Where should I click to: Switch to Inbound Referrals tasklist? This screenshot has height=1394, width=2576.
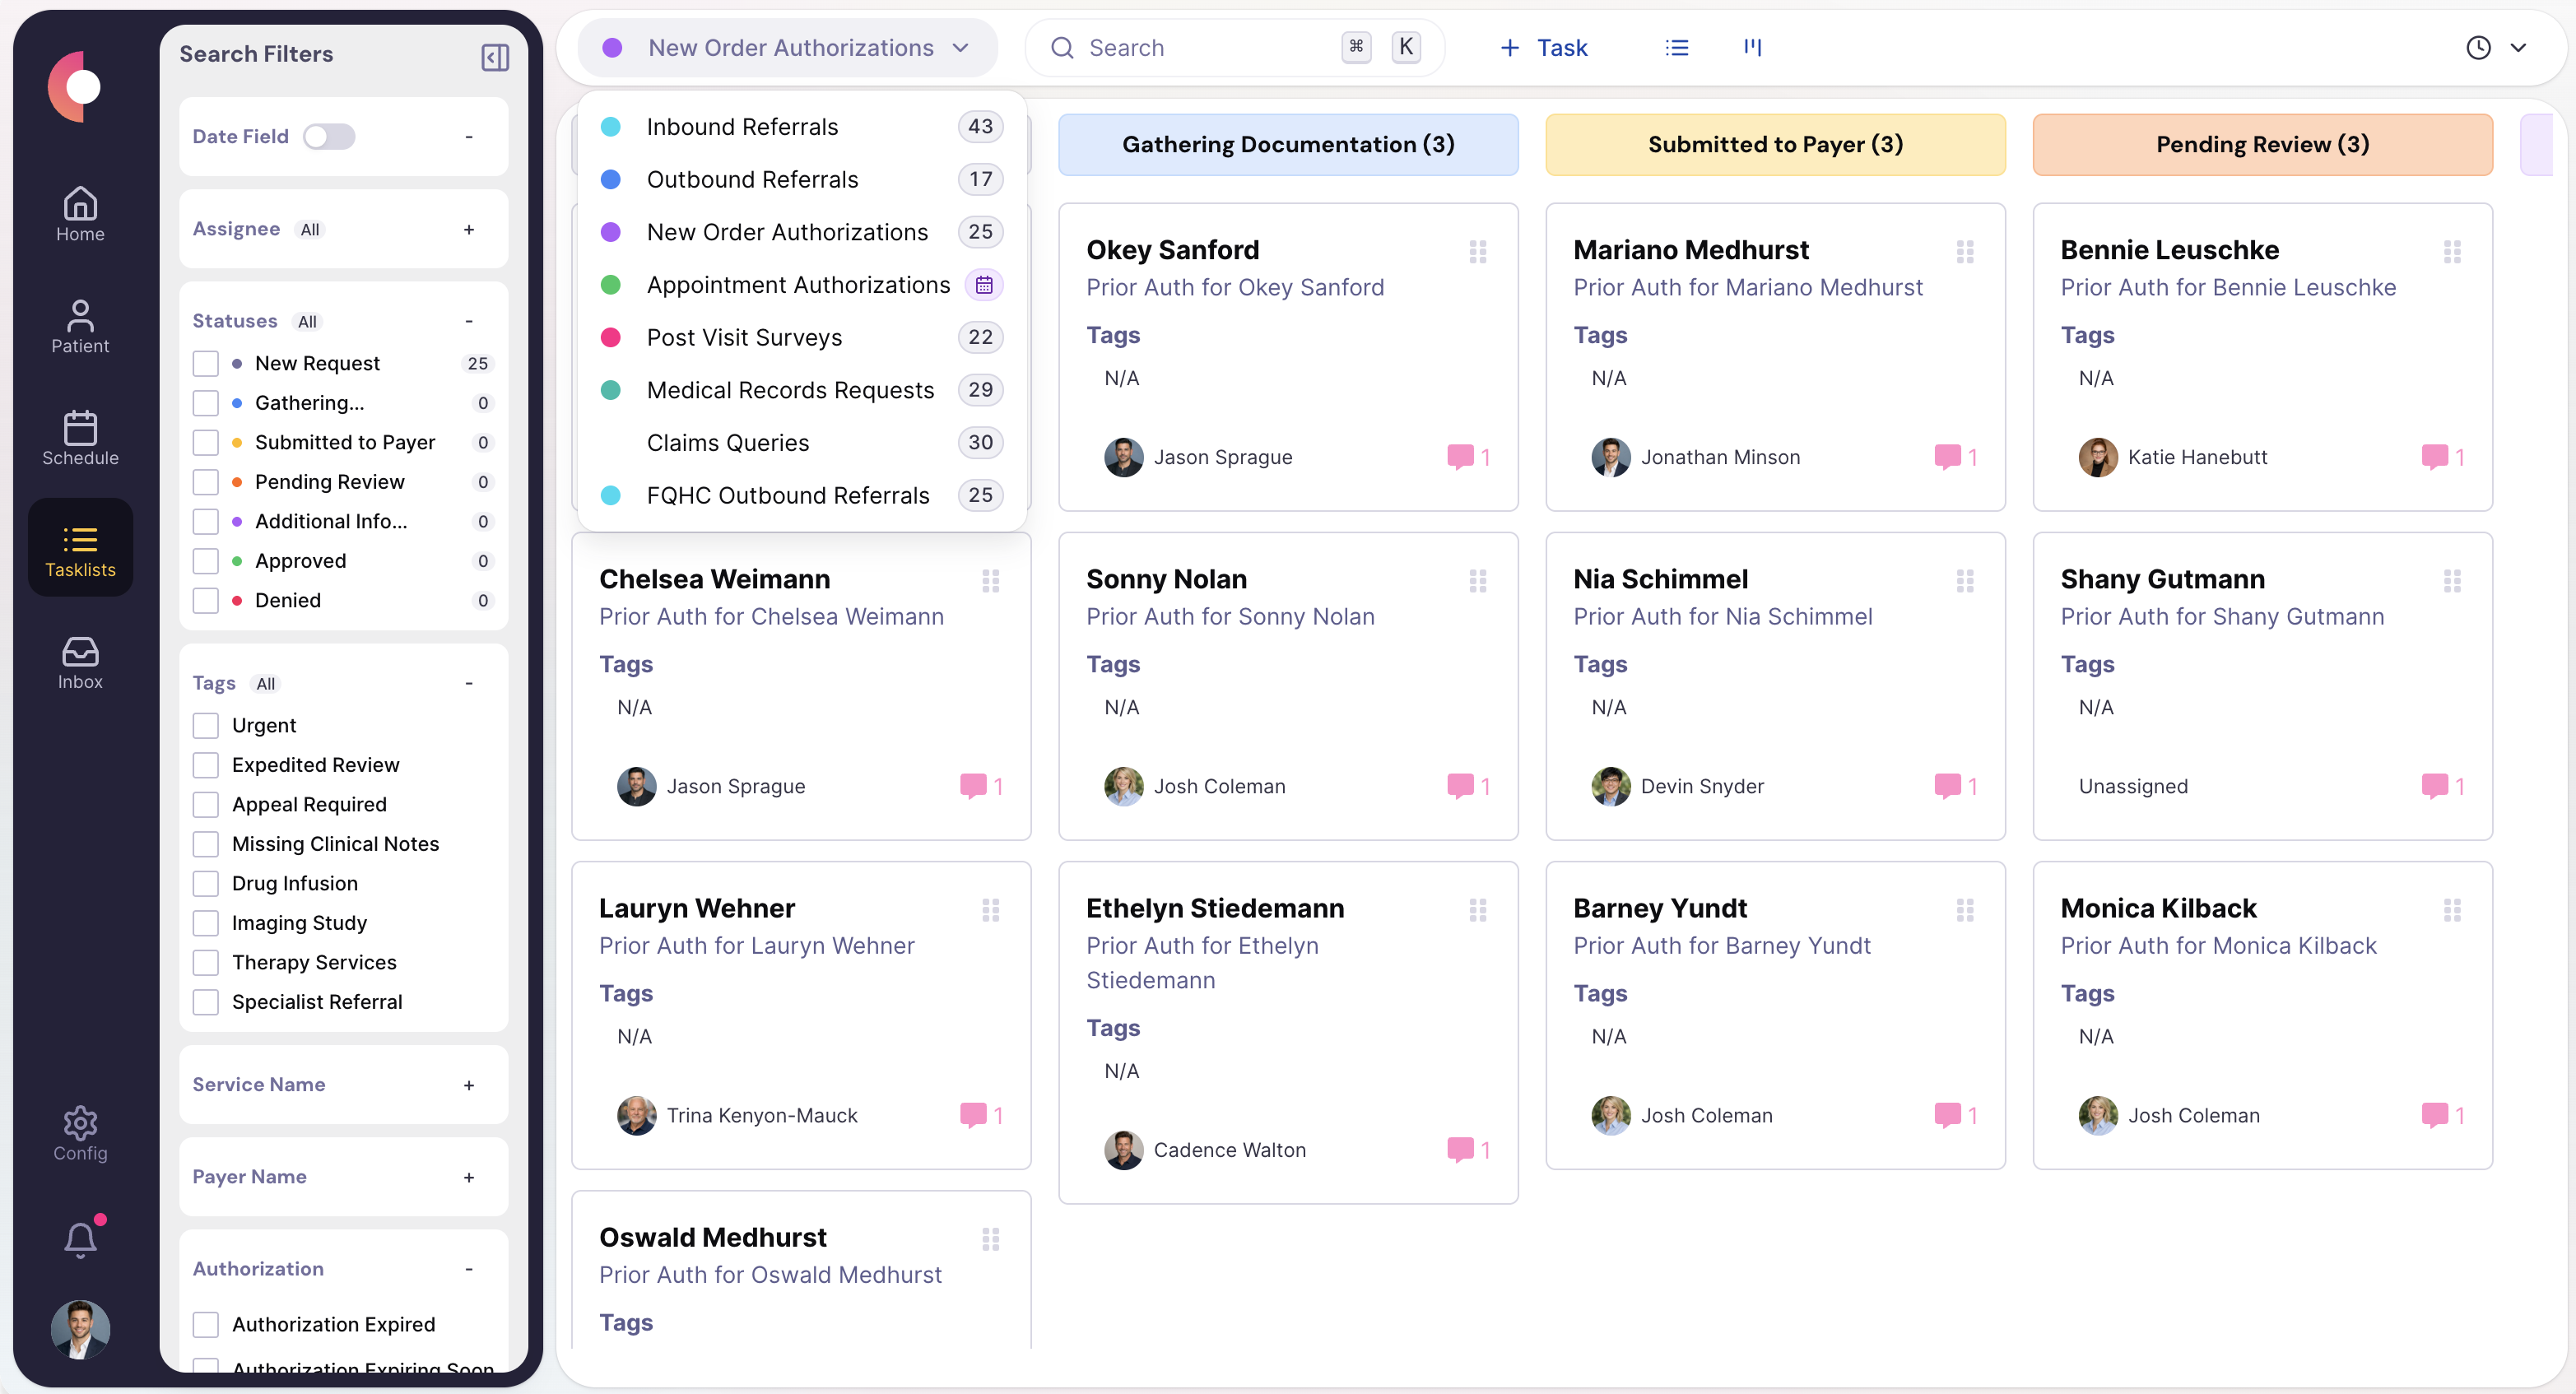click(742, 126)
